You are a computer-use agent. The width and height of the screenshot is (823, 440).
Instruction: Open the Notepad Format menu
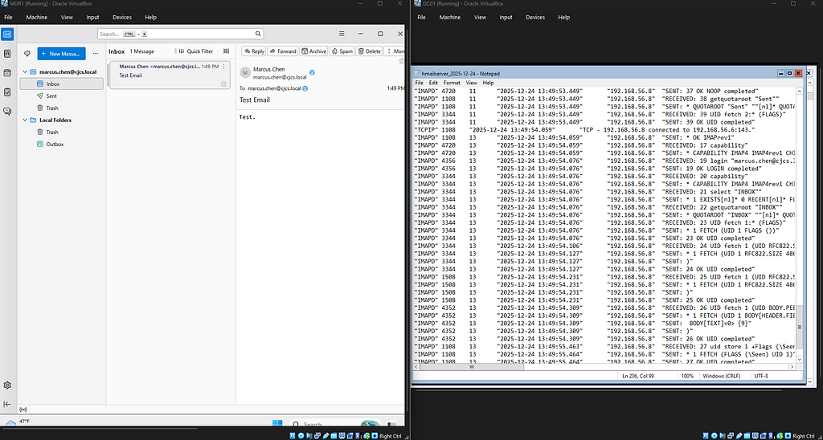point(452,83)
